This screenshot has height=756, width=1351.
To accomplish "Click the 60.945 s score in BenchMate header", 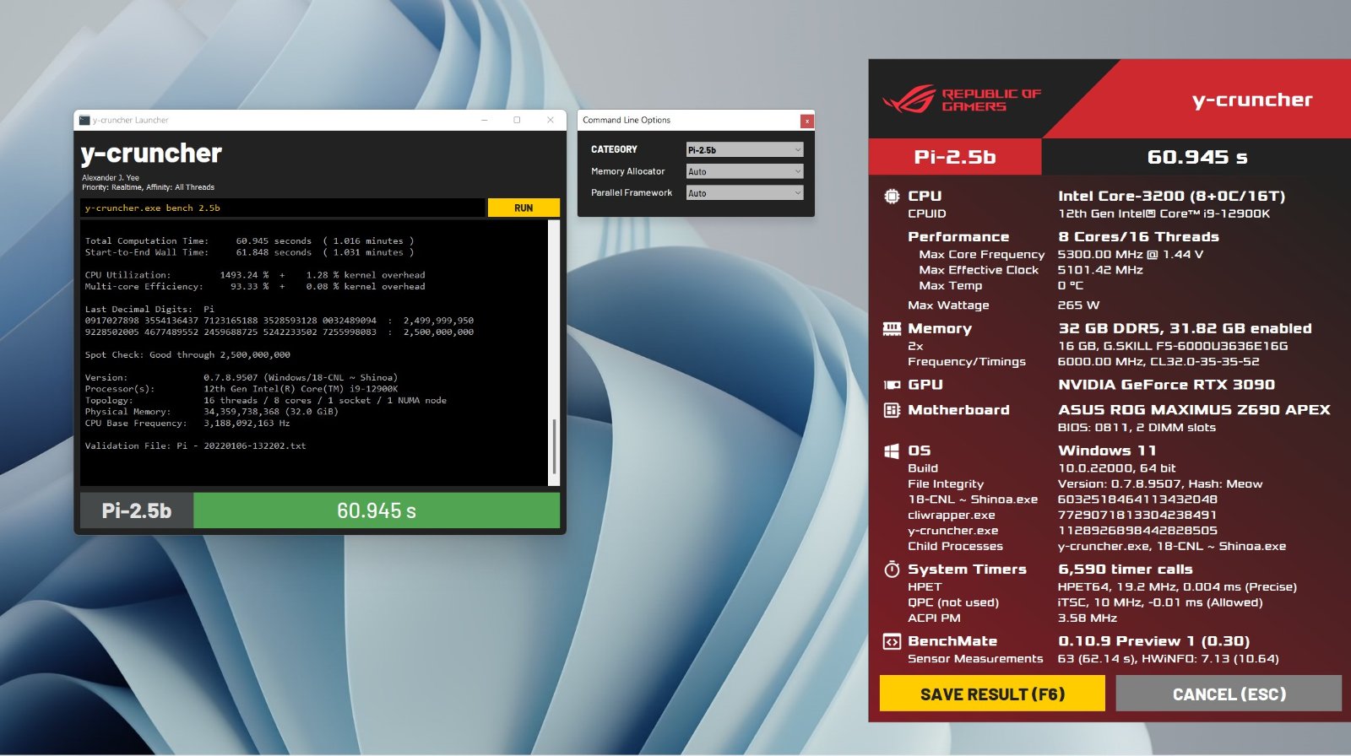I will click(x=1196, y=157).
